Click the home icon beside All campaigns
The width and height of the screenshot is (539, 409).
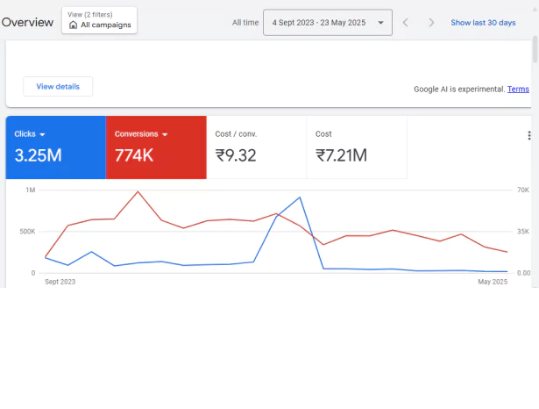point(73,25)
